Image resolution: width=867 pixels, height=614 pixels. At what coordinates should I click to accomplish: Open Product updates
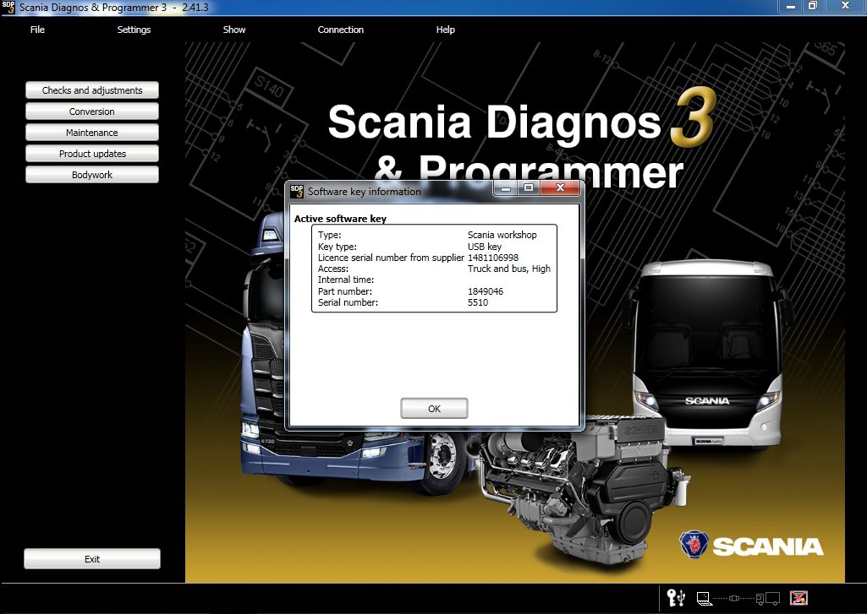(92, 154)
